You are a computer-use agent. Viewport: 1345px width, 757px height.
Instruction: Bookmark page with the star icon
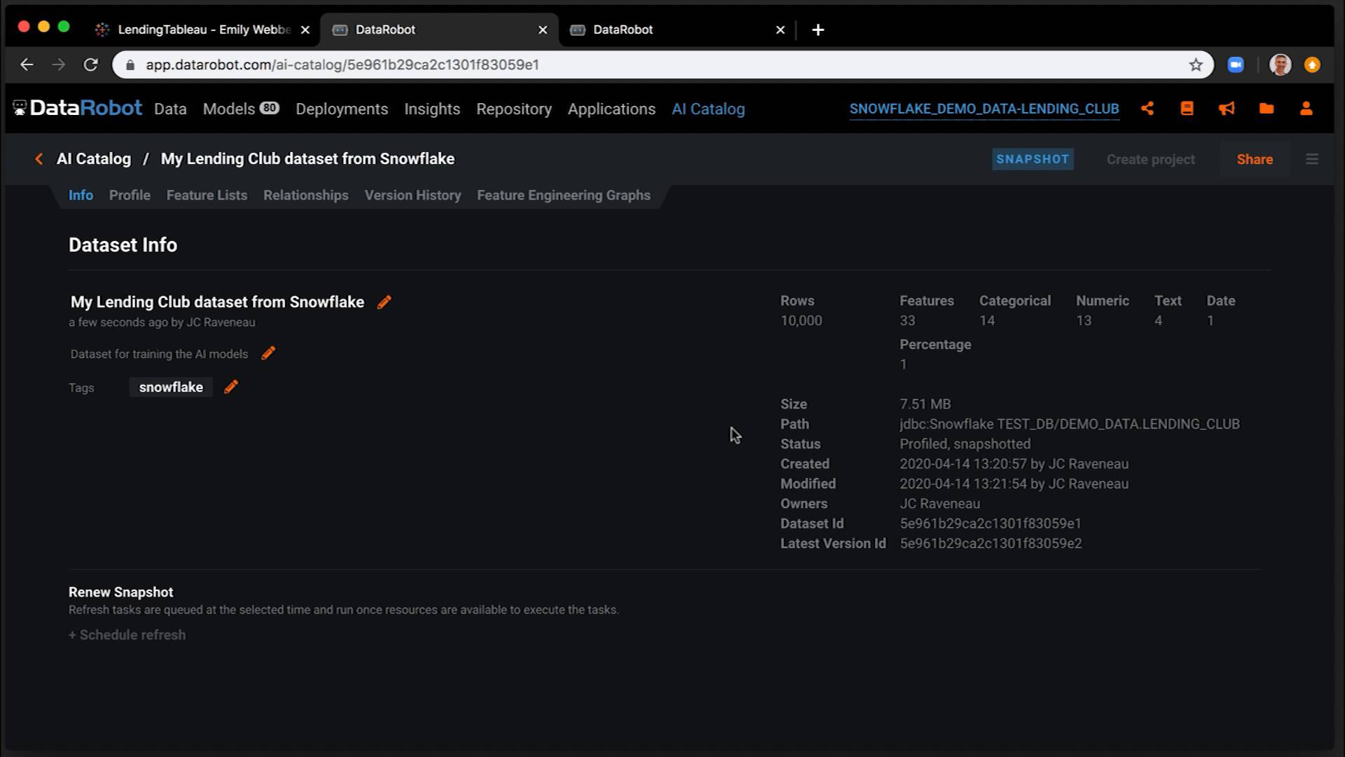pyautogui.click(x=1196, y=64)
